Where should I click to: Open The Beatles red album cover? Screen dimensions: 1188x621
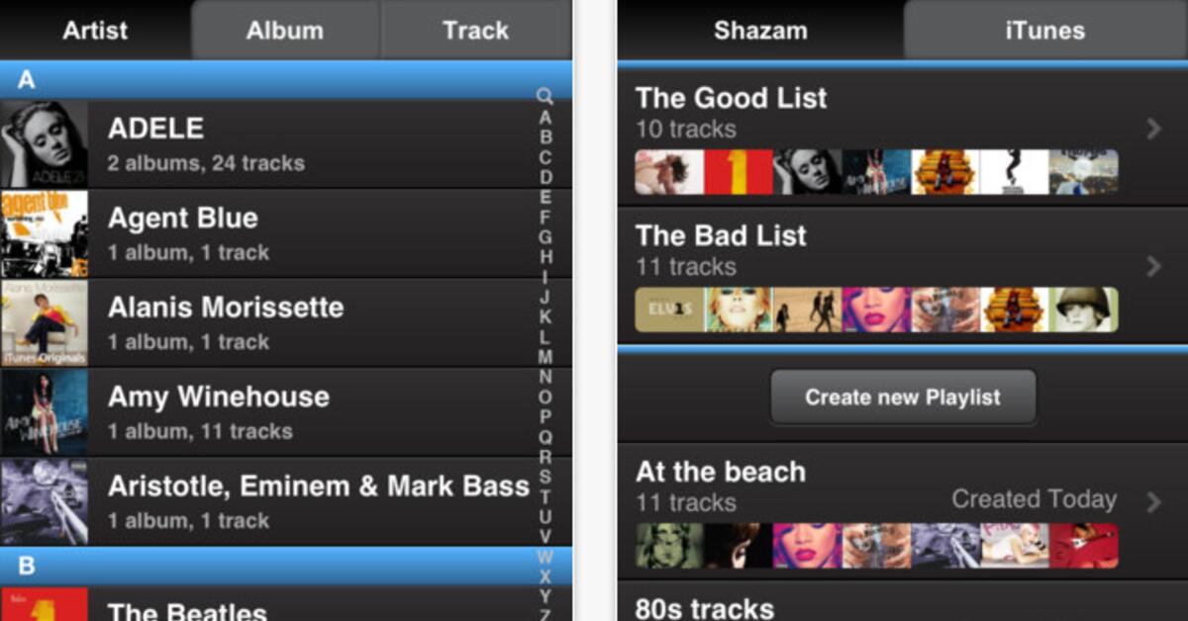point(44,604)
